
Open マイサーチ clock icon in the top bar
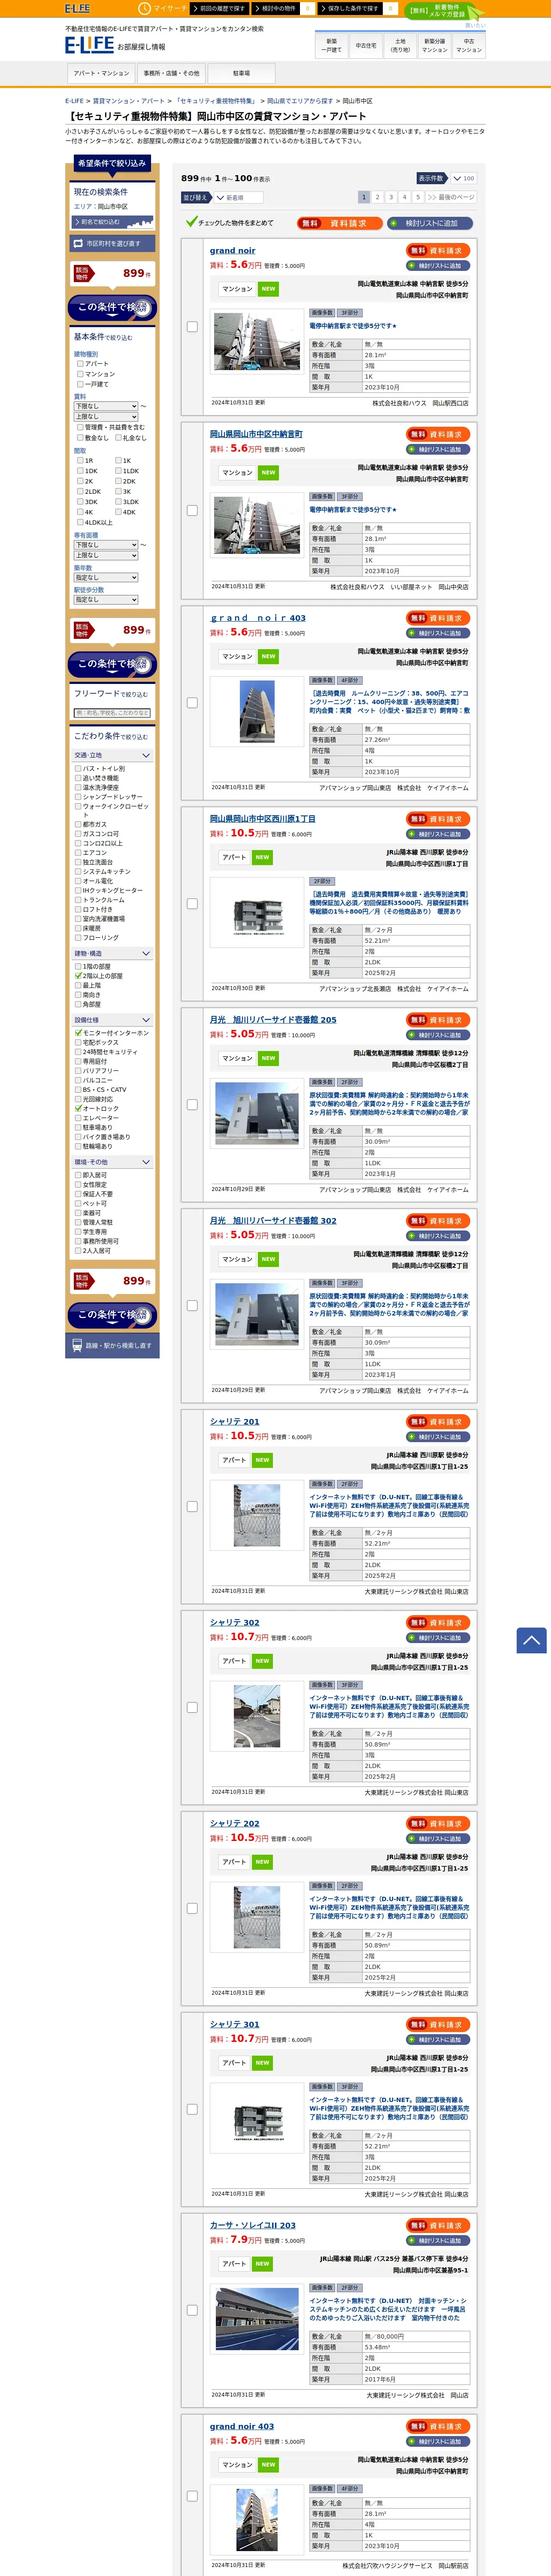click(x=144, y=8)
